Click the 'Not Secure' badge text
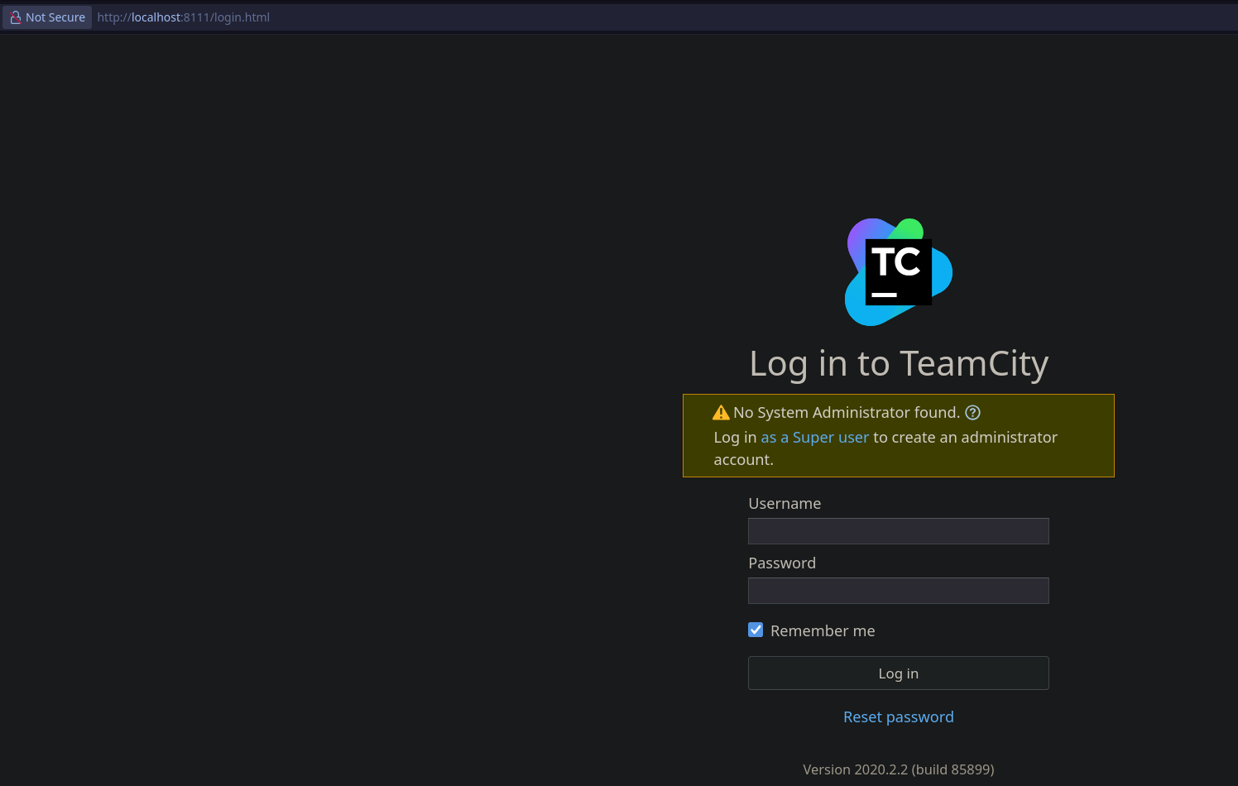 click(x=55, y=17)
